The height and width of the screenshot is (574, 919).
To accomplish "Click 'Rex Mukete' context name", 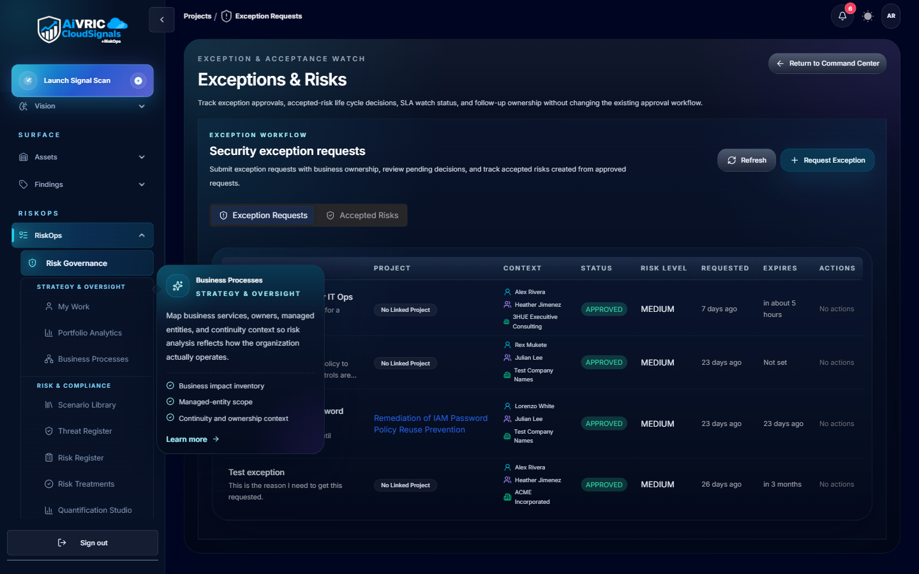I will pyautogui.click(x=530, y=345).
